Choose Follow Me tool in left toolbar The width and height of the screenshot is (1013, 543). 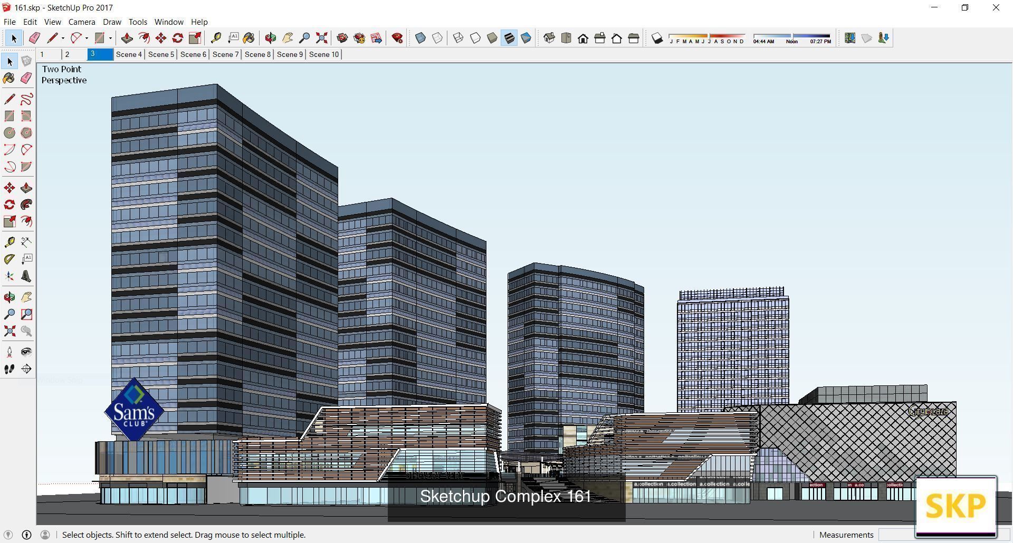[x=26, y=205]
